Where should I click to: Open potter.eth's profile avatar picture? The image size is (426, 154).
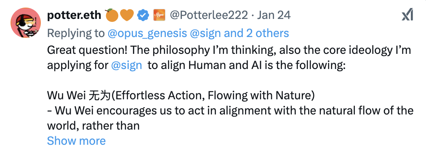(26, 23)
